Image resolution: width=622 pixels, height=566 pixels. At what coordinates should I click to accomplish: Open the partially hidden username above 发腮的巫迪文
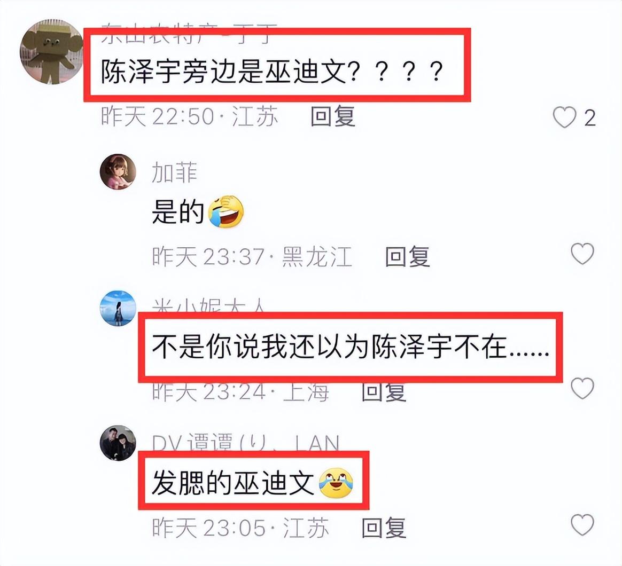pyautogui.click(x=246, y=443)
